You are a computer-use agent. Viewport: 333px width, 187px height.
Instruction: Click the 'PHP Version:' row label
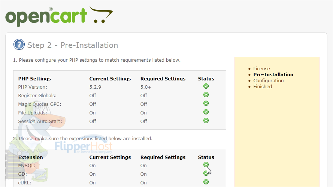(x=33, y=87)
